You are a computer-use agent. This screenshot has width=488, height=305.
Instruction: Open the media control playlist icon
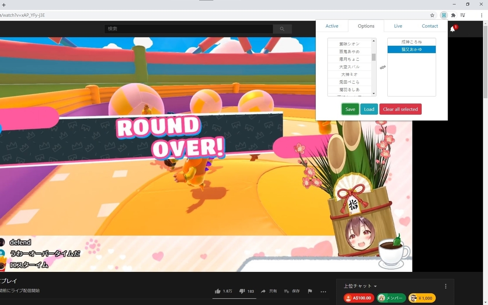click(462, 15)
